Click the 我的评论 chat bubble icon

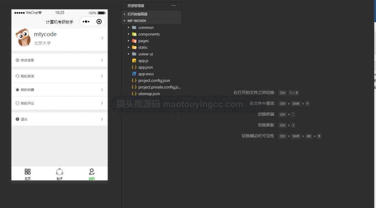click(17, 103)
